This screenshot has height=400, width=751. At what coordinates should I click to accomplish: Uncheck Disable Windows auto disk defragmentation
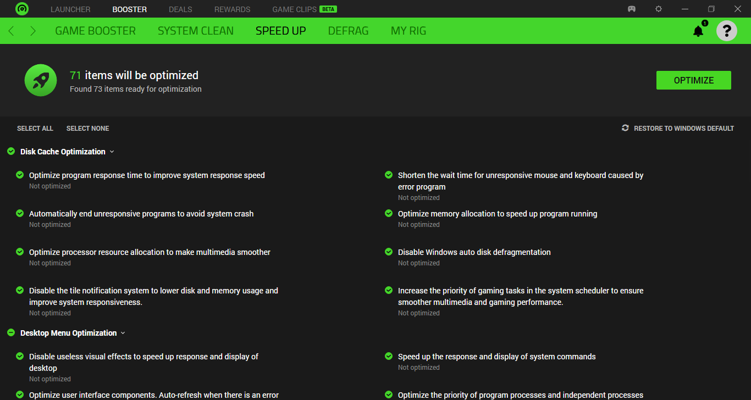(389, 252)
